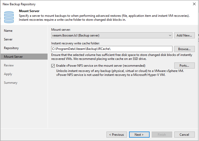Viewport: 199px width, 141px height.
Task: Click the Add New mount server button
Action: (x=184, y=35)
